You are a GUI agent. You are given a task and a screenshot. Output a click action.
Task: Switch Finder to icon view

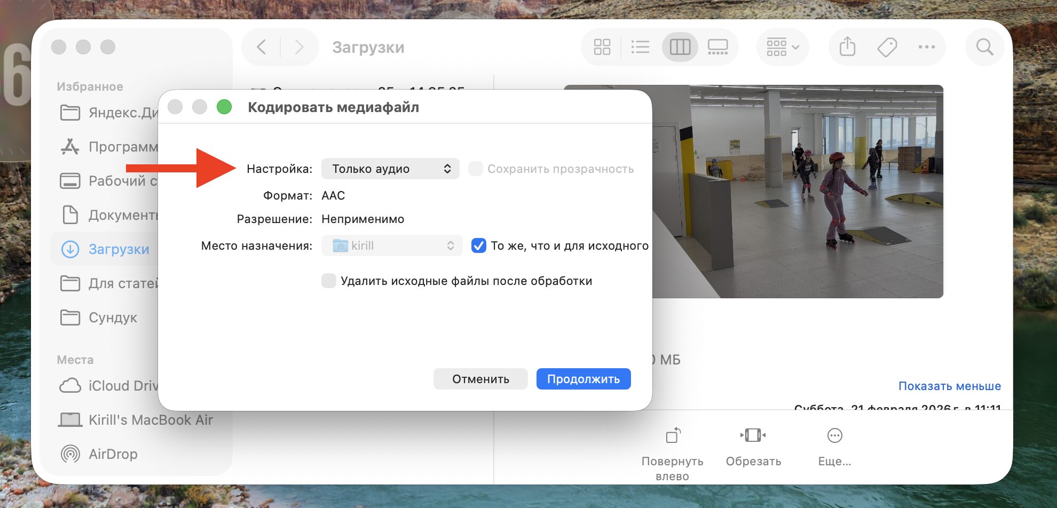tap(602, 46)
